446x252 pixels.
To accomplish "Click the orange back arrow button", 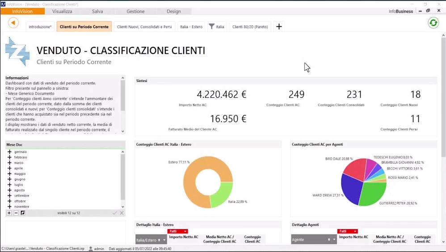I will click(13, 23).
